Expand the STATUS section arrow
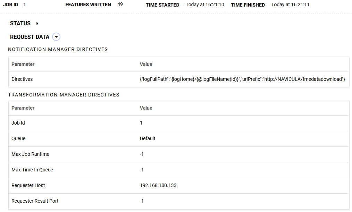This screenshot has width=352, height=212. coord(37,23)
